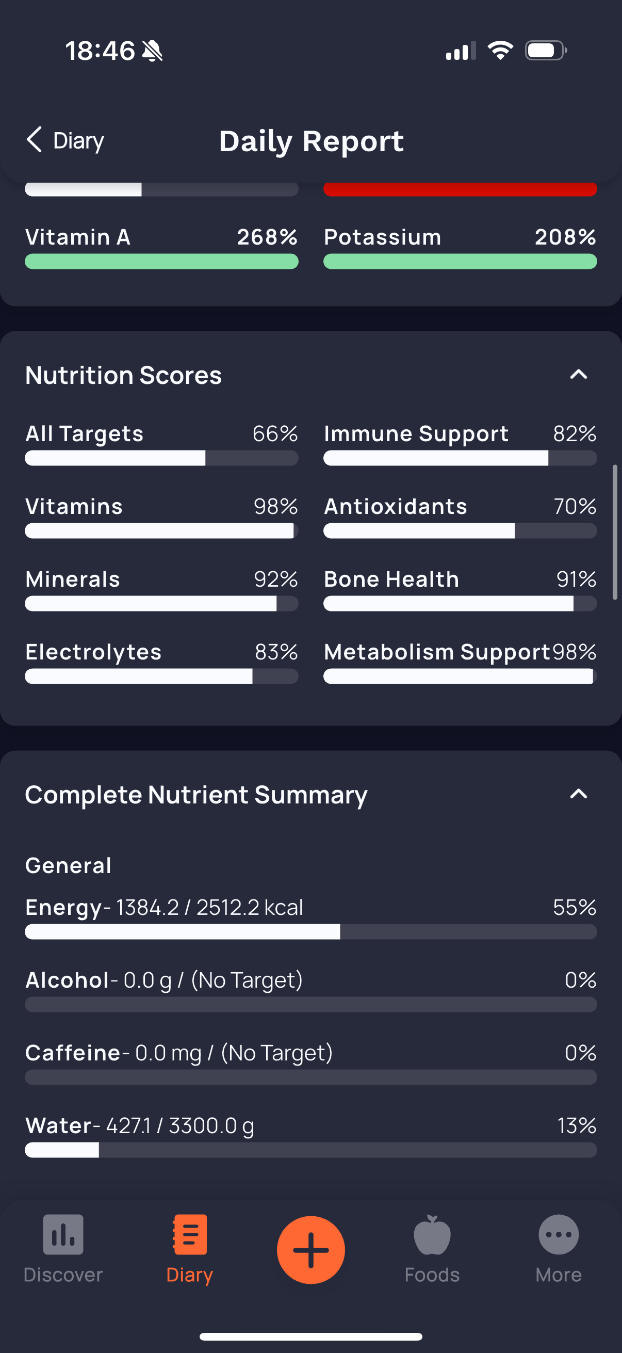The width and height of the screenshot is (622, 1353).
Task: Open the Potassium 208% nutrient target
Action: [461, 247]
